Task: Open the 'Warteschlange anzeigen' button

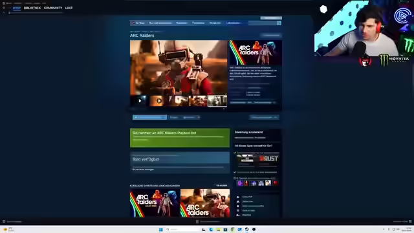Action: tap(264, 117)
